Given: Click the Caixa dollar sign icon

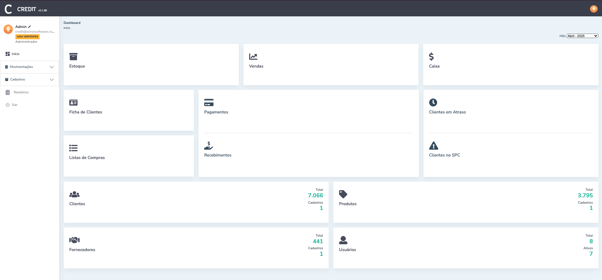Looking at the screenshot, I should pos(431,57).
